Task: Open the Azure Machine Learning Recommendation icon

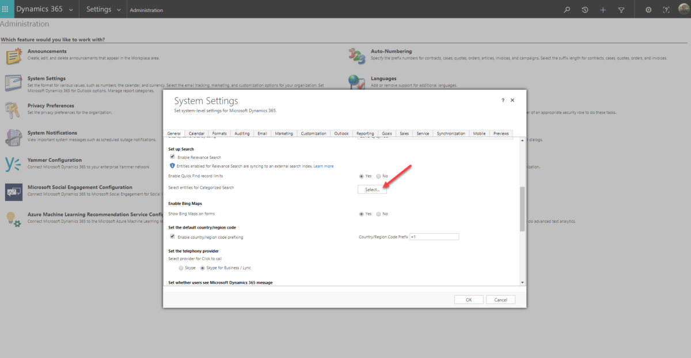Action: point(13,218)
